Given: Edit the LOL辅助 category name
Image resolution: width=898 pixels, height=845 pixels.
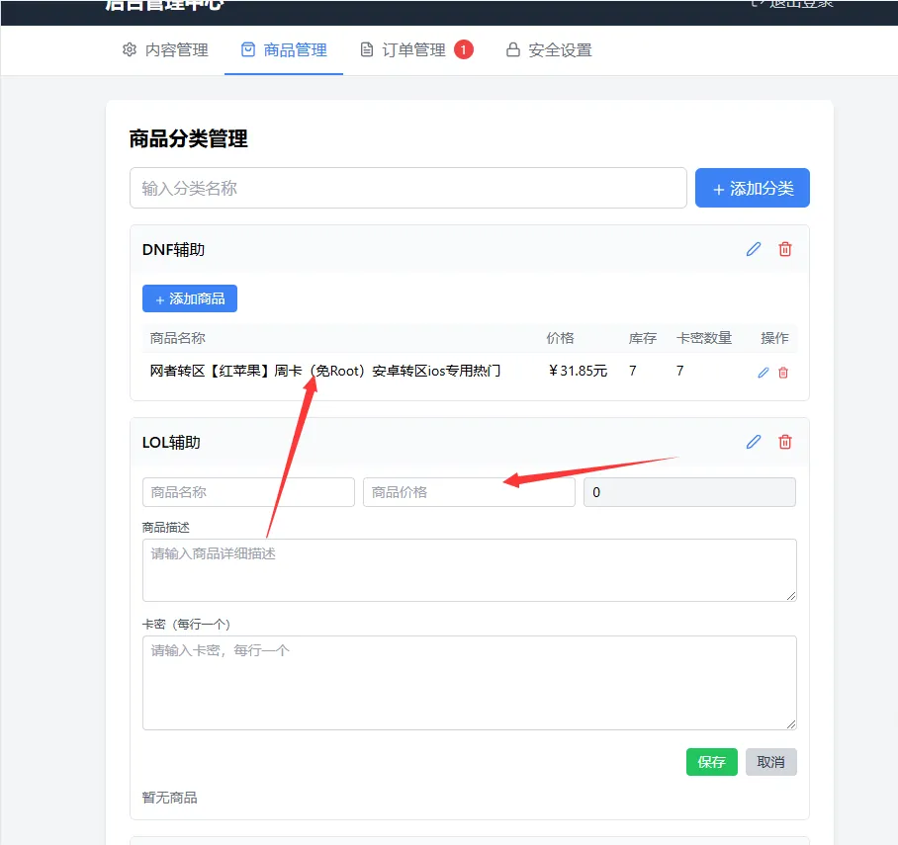Looking at the screenshot, I should (753, 442).
